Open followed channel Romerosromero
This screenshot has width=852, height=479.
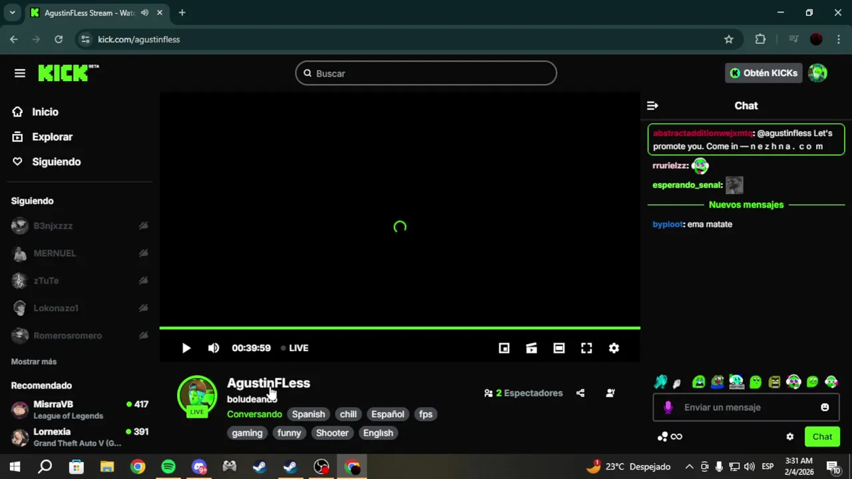click(x=80, y=335)
